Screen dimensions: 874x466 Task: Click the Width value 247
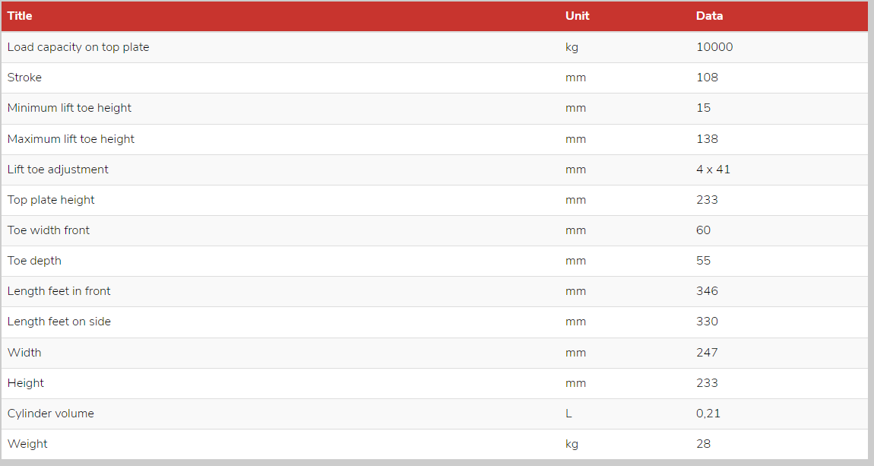coord(707,352)
